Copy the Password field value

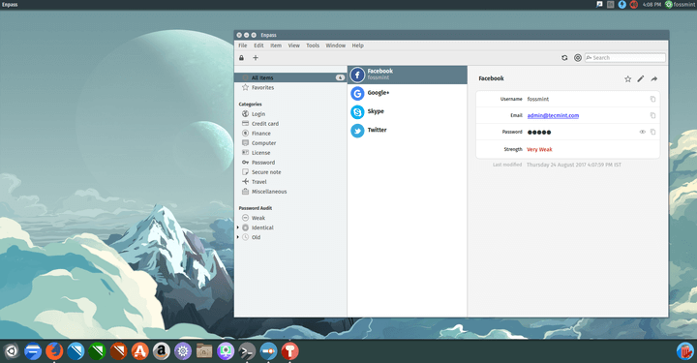click(652, 132)
